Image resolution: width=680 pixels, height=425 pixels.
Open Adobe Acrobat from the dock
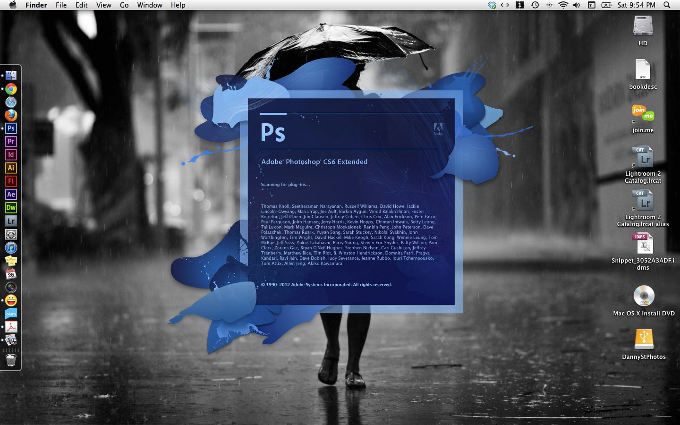coord(11,327)
